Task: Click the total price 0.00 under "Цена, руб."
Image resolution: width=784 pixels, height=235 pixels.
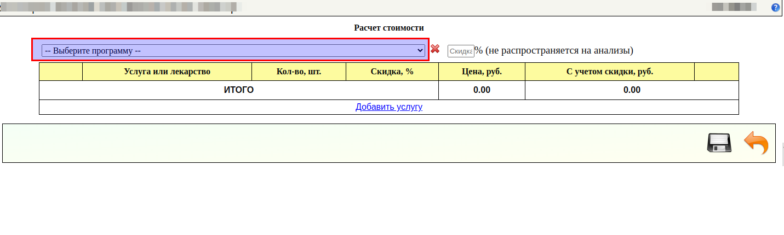Action: click(482, 90)
